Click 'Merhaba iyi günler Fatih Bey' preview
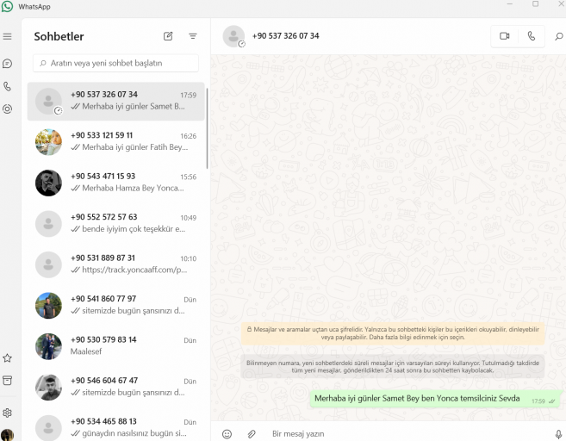This screenshot has height=441, width=566. tap(134, 147)
